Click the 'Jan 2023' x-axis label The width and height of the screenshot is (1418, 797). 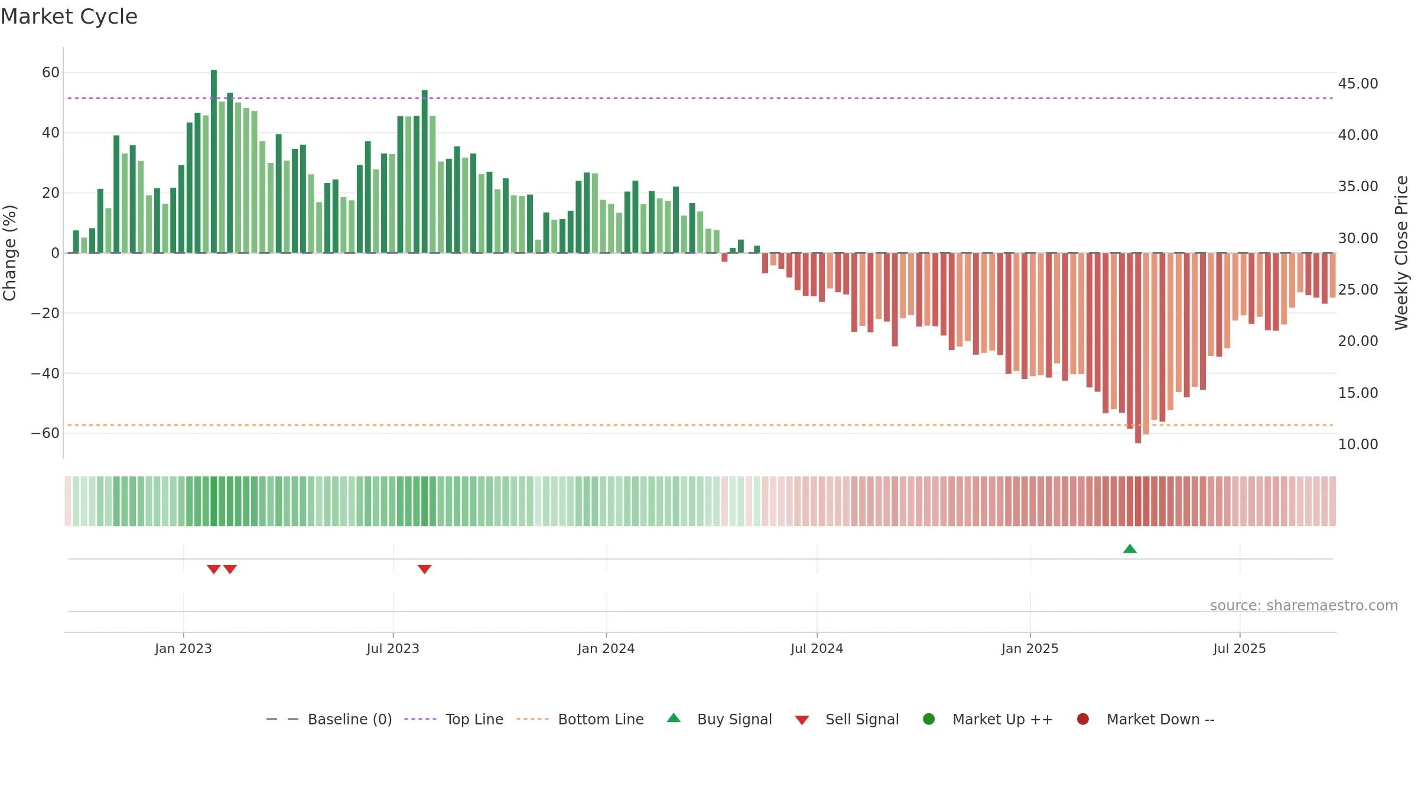(x=183, y=649)
